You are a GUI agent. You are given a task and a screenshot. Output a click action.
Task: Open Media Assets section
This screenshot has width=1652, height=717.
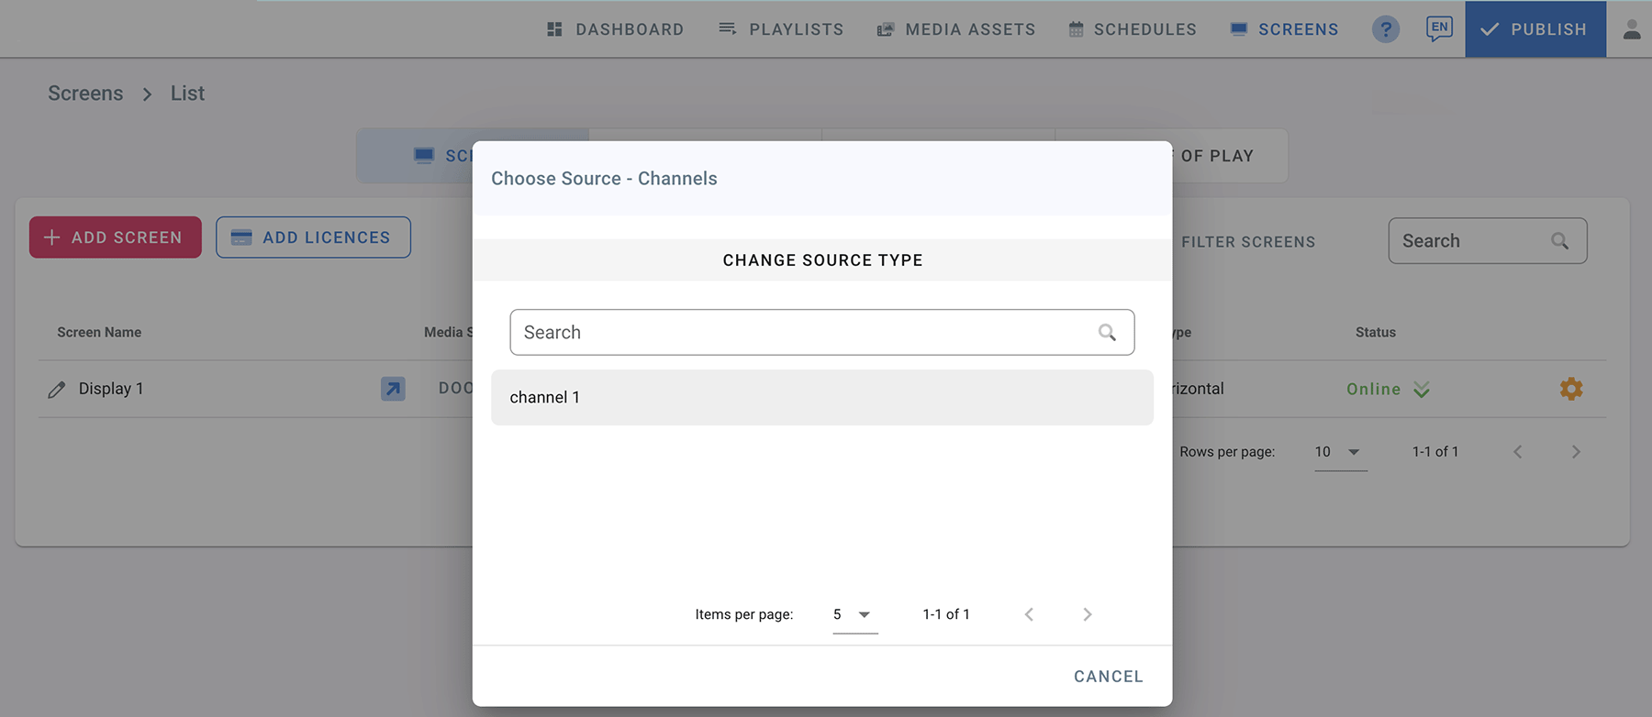tap(956, 29)
